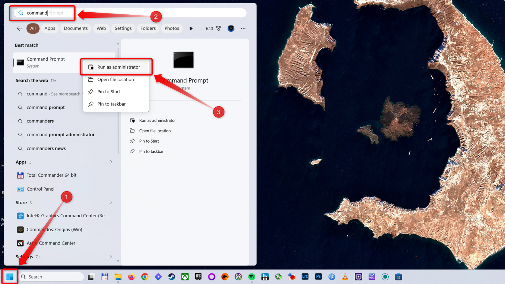Open Spotify from the taskbar

click(x=252, y=277)
